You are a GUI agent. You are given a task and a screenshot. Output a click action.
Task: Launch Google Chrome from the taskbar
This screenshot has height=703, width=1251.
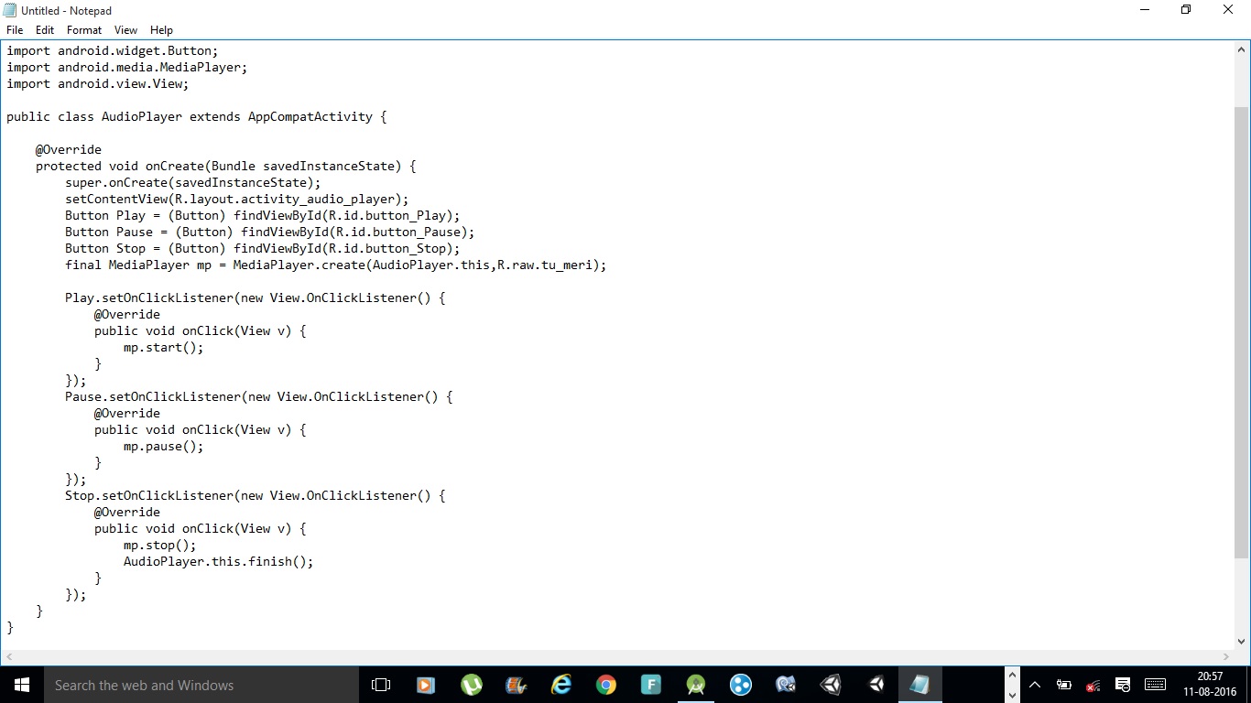[605, 685]
